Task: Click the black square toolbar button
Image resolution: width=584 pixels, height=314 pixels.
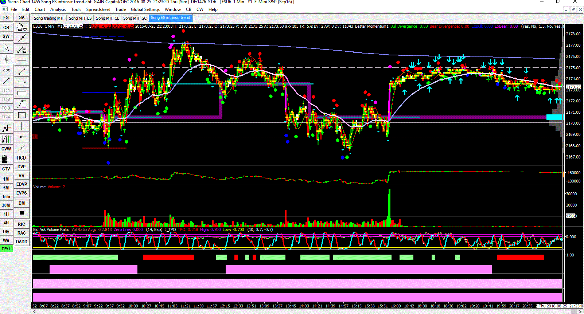Action: coord(22,213)
